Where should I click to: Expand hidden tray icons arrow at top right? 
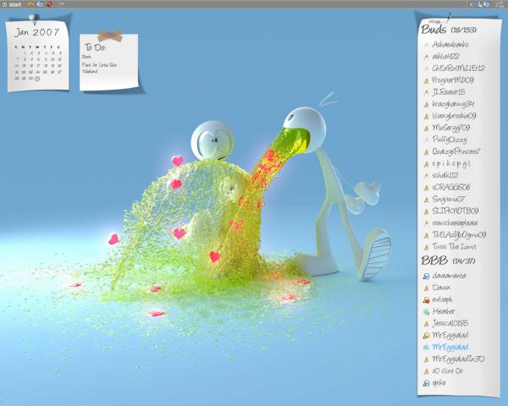click(471, 4)
